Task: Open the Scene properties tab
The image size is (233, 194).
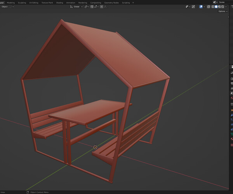Action: (232, 93)
